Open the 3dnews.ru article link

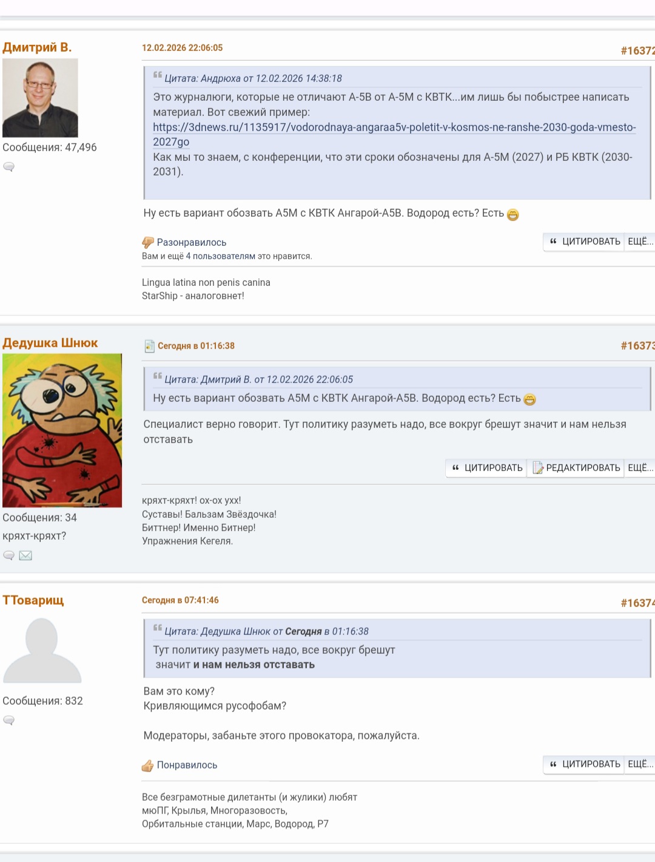[394, 134]
